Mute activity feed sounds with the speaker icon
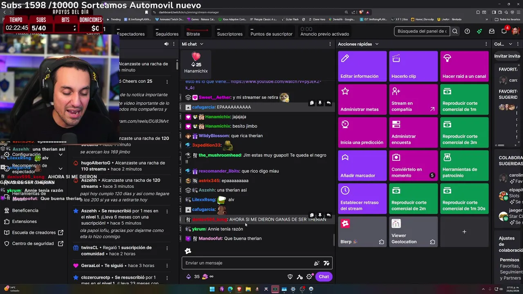523x294 pixels. coord(166,44)
